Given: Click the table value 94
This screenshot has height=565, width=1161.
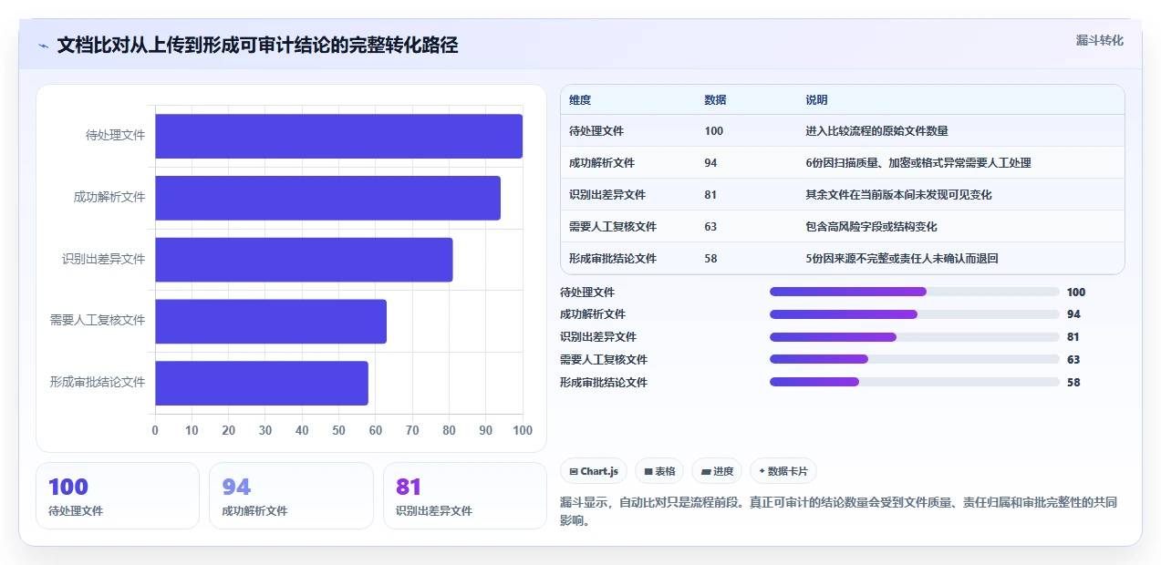Looking at the screenshot, I should pyautogui.click(x=710, y=163).
